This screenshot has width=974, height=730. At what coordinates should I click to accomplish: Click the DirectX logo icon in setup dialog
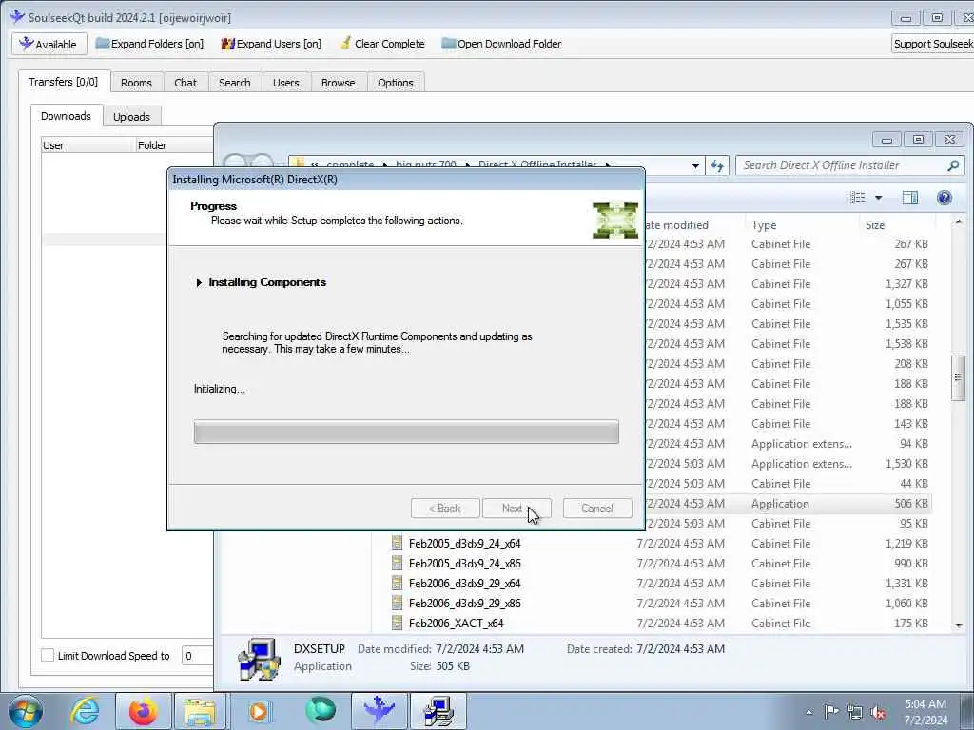click(x=615, y=221)
